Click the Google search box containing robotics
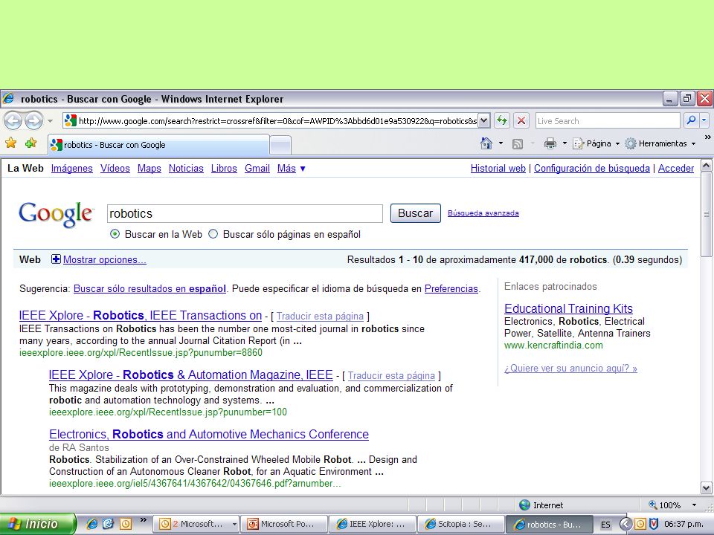Viewport: 714px width, 535px height. 245,213
